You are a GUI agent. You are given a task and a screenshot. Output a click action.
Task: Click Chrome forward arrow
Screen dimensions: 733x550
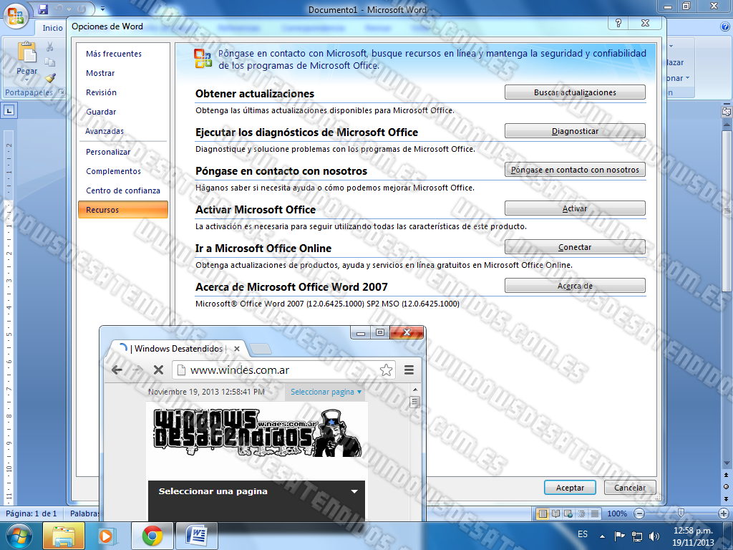point(137,370)
